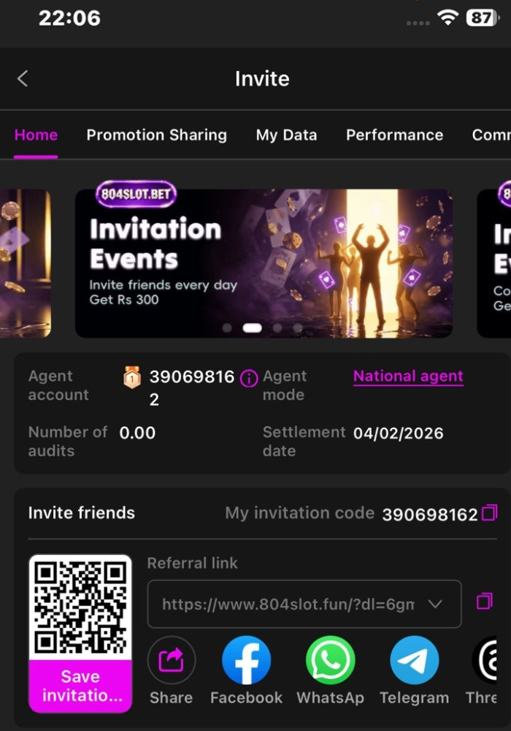Image resolution: width=511 pixels, height=731 pixels.
Task: Open the National agent link
Action: (x=408, y=376)
